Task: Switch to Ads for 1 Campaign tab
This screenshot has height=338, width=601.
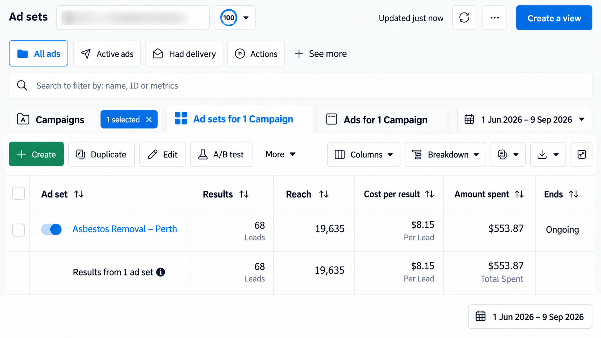Action: click(x=382, y=120)
